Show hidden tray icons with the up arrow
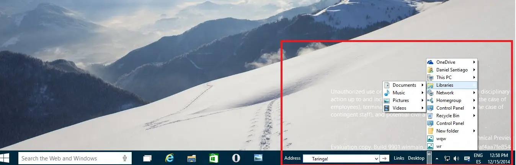 point(437,158)
